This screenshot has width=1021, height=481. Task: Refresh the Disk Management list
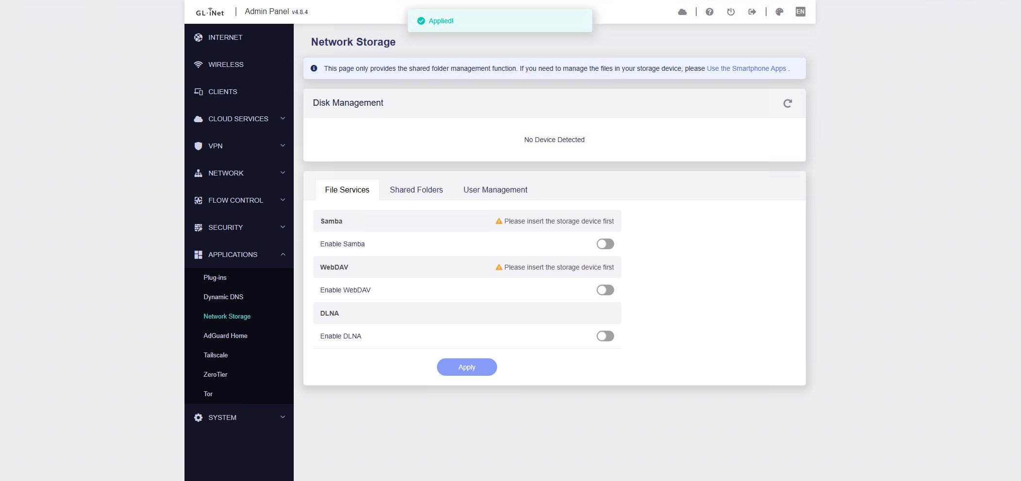[787, 103]
